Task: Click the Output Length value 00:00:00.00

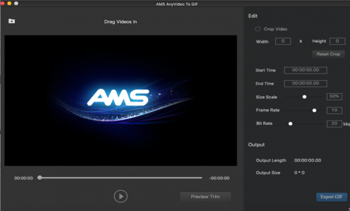Action: coord(308,160)
